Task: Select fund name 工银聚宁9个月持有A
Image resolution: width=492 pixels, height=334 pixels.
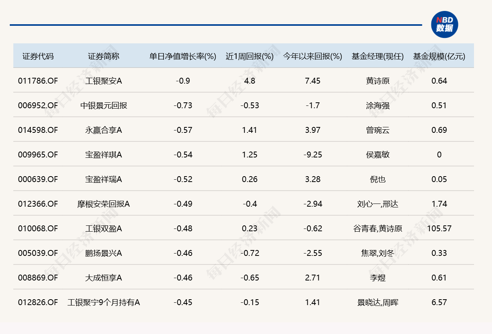Action: coord(104,302)
